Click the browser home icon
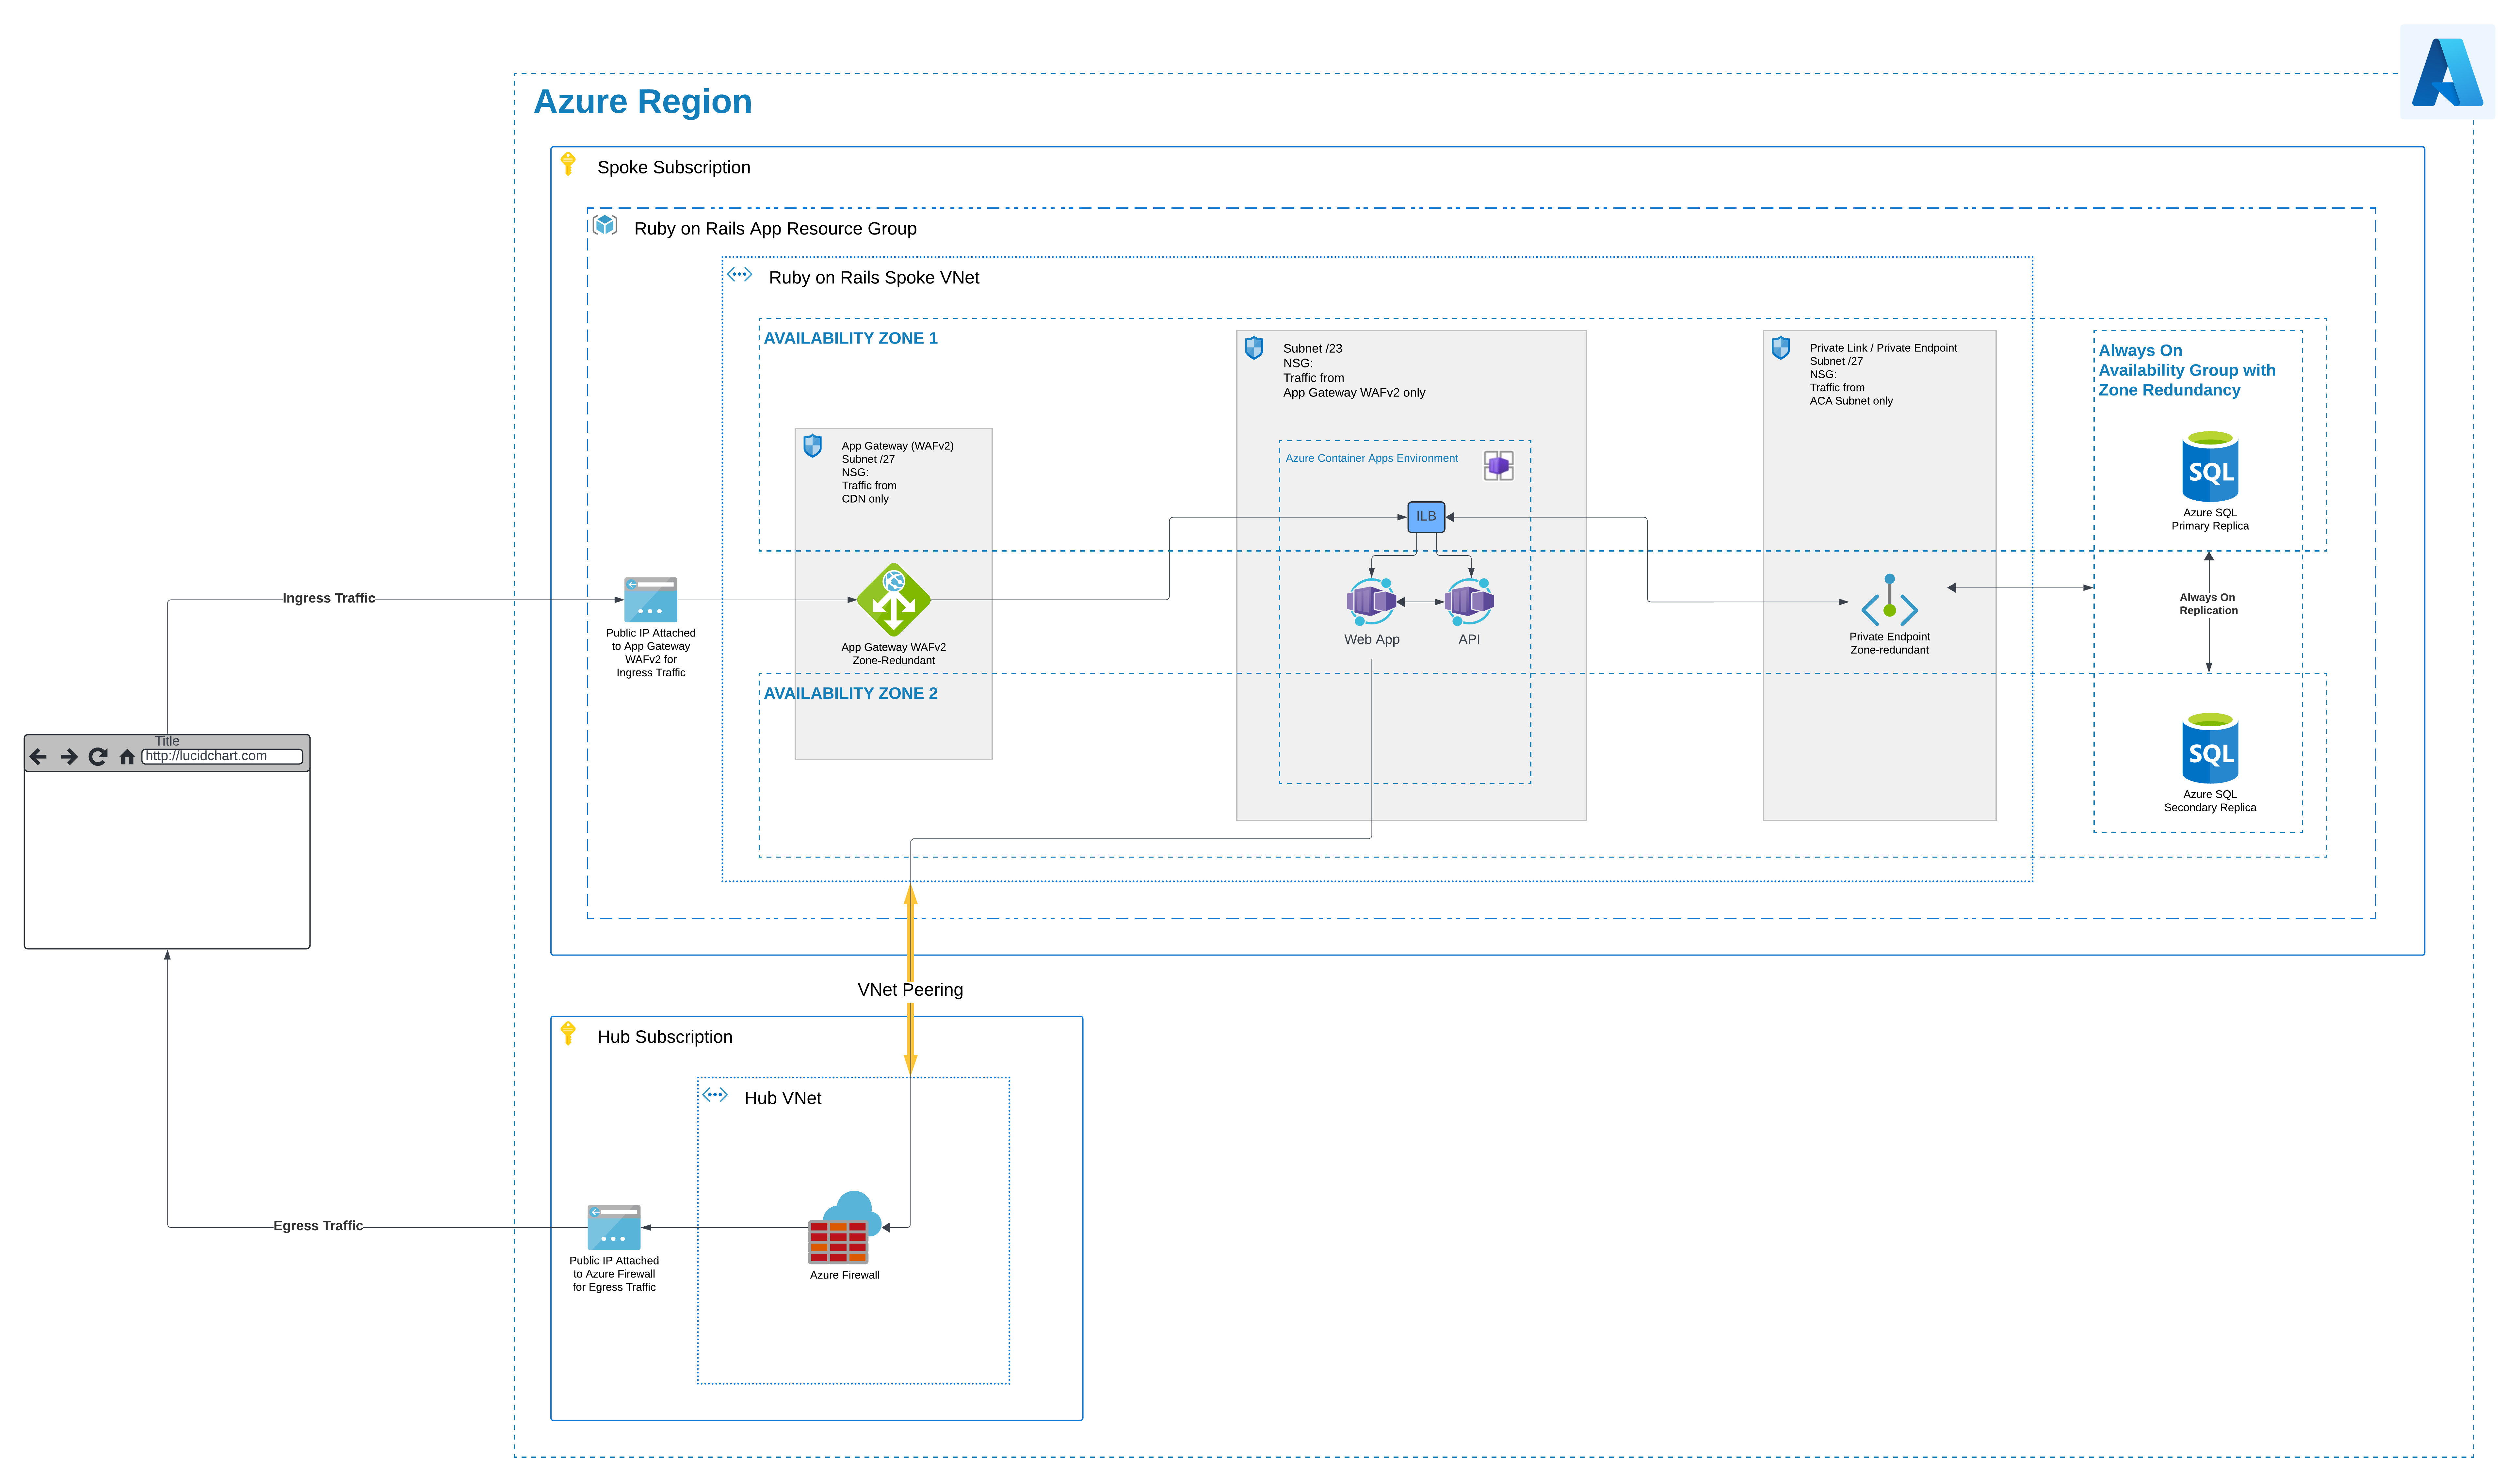 coord(127,757)
